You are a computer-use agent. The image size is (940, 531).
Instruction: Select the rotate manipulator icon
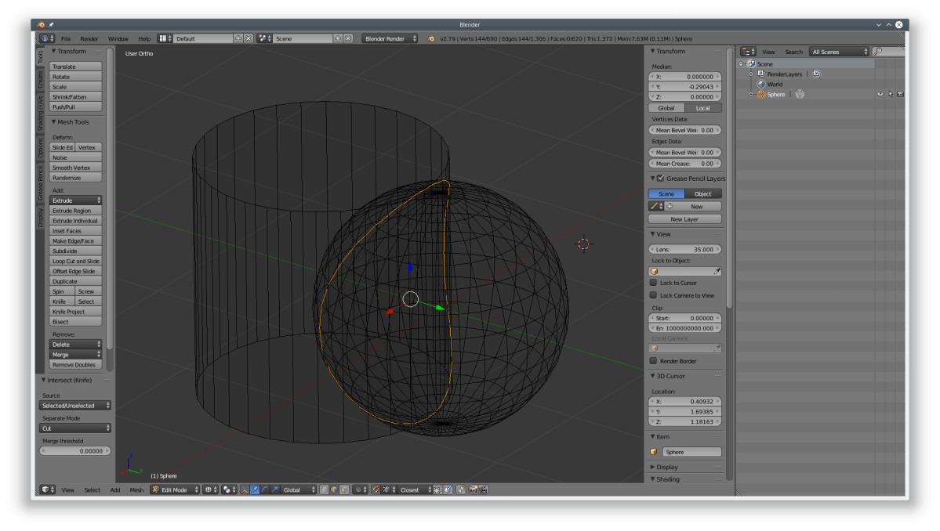coord(265,489)
